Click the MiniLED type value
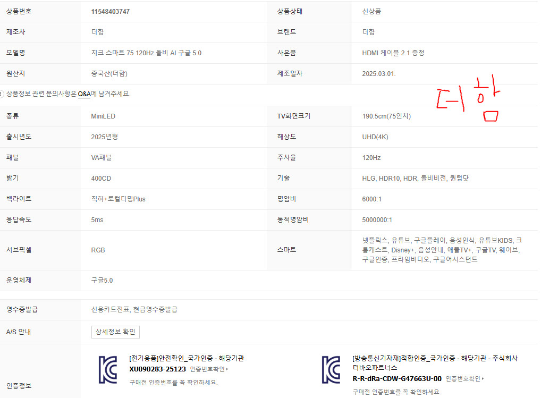 click(x=103, y=116)
